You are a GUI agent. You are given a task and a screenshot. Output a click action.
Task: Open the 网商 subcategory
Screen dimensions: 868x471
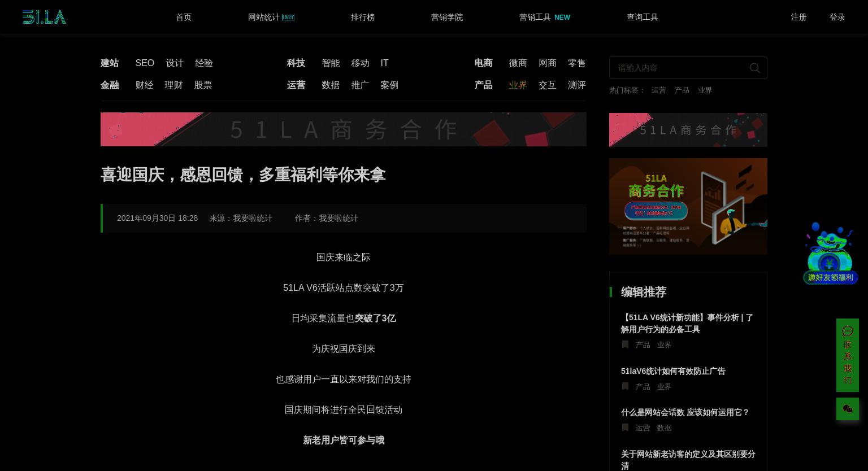[x=548, y=63]
